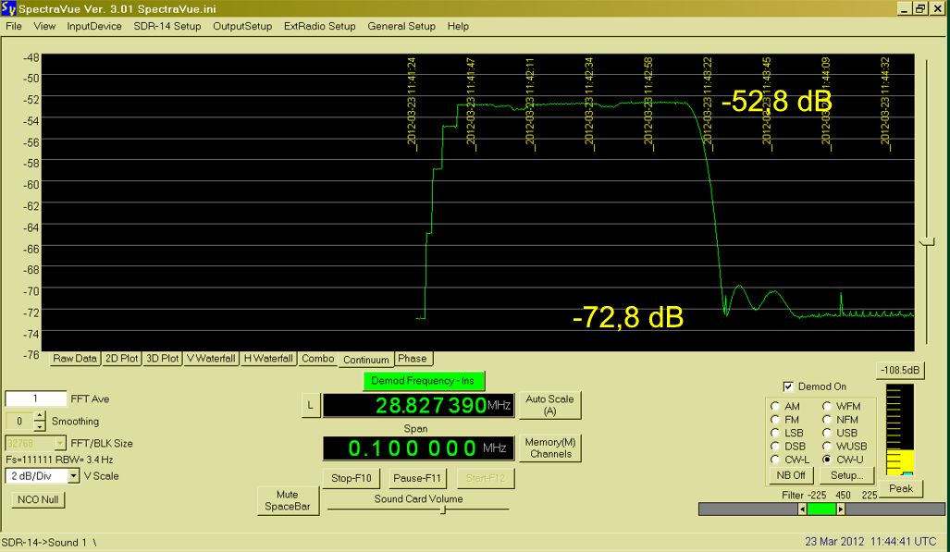Viewport: 950px width, 552px height.
Task: Decrease Smoothing with the down arrow
Action: coord(40,426)
